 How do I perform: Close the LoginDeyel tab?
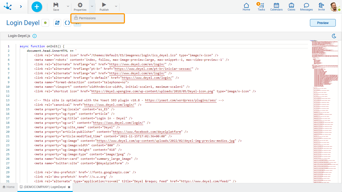click(x=69, y=187)
